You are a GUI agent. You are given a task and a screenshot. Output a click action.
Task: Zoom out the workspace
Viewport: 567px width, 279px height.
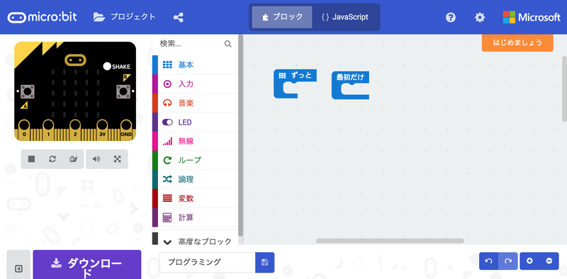click(549, 261)
